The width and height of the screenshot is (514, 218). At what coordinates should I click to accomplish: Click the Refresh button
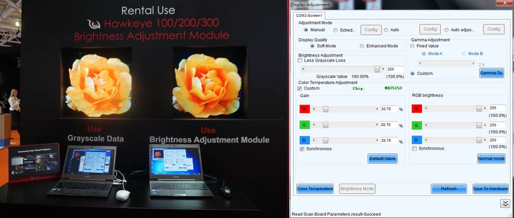[x=449, y=188]
